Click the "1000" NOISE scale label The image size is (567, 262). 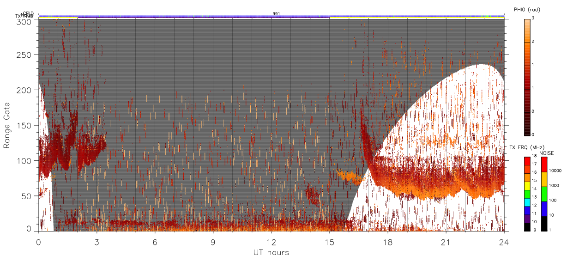554,185
